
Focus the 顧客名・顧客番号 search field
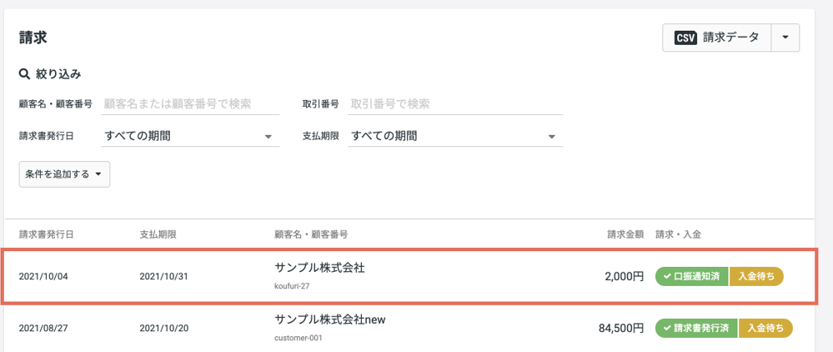189,103
